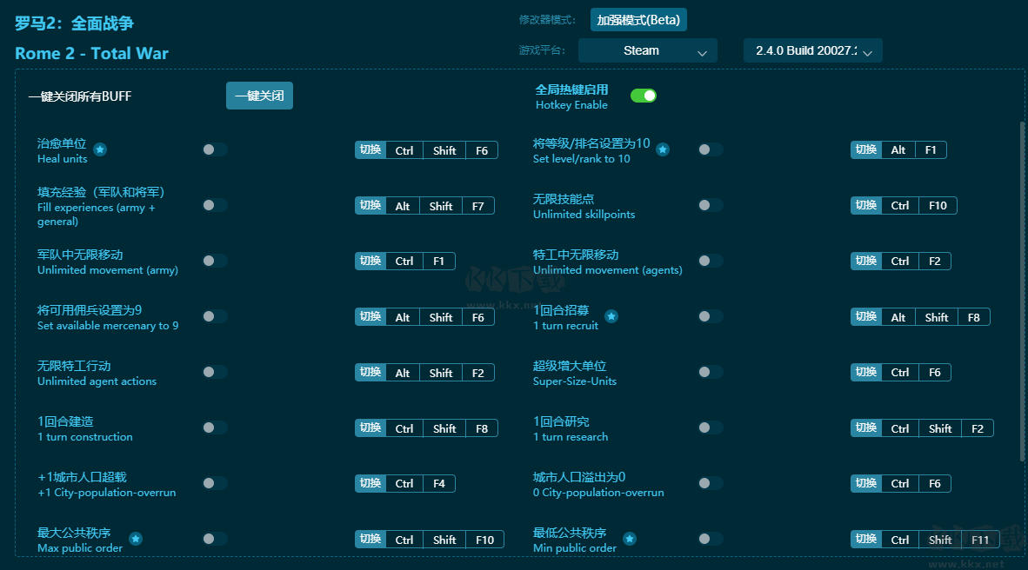Click Alt key of Set level/rank hotkey
Viewport: 1028px width, 570px height.
[898, 150]
